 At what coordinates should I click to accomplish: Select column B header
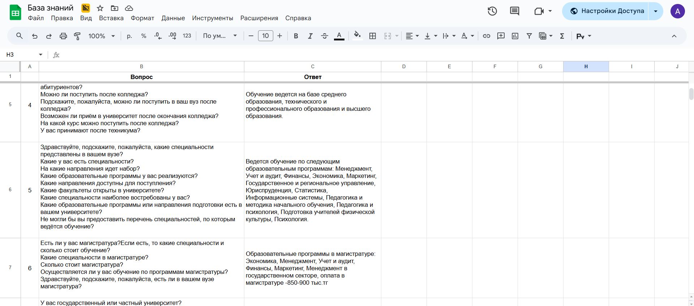[141, 66]
